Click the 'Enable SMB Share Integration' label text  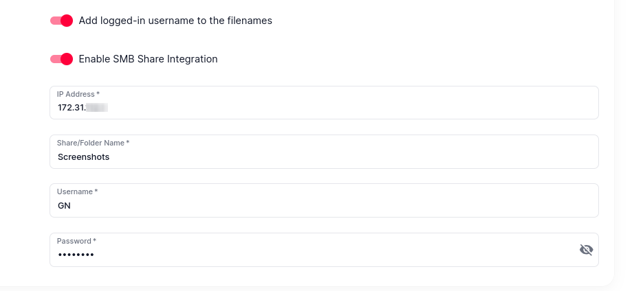click(x=148, y=59)
